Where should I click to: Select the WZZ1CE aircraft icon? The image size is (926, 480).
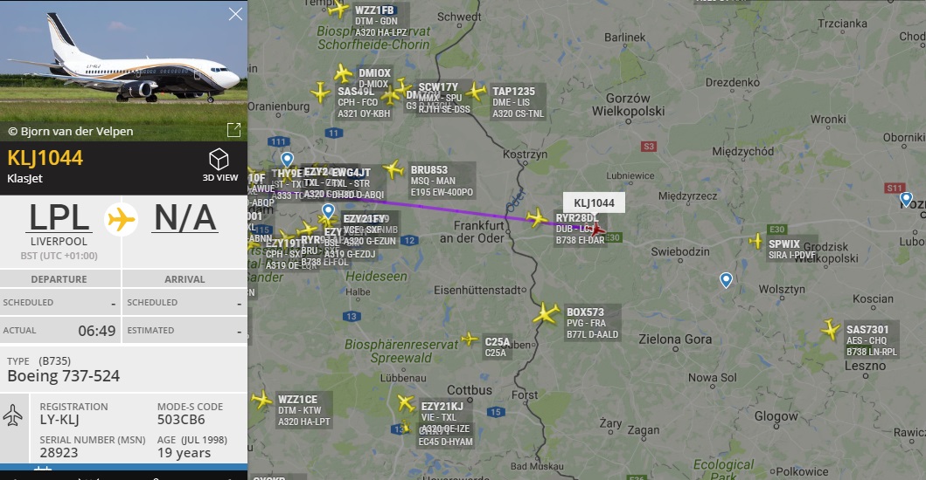pos(261,400)
